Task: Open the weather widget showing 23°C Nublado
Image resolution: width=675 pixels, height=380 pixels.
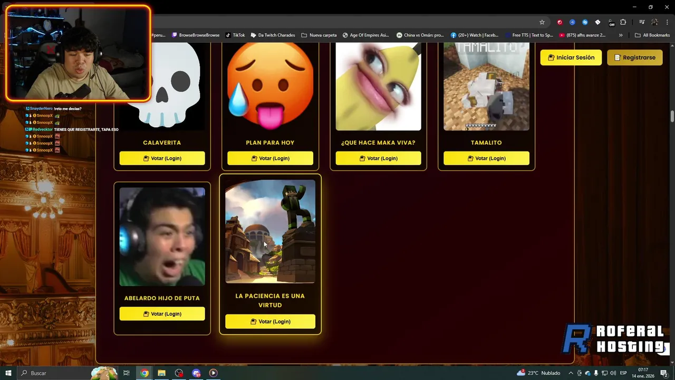Action: tap(538, 373)
